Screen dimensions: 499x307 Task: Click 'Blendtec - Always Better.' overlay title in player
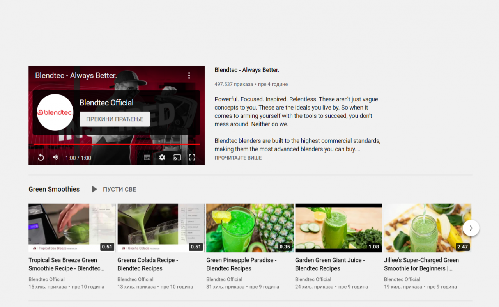76,75
